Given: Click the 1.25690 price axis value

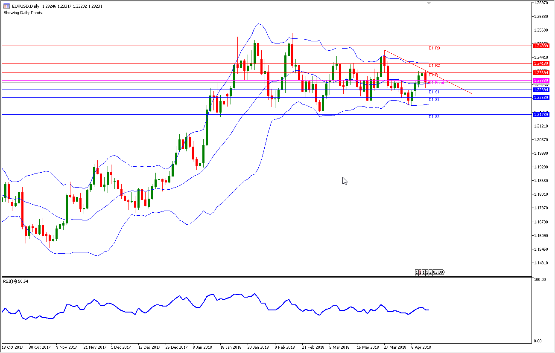Looking at the screenshot, I should (x=540, y=30).
